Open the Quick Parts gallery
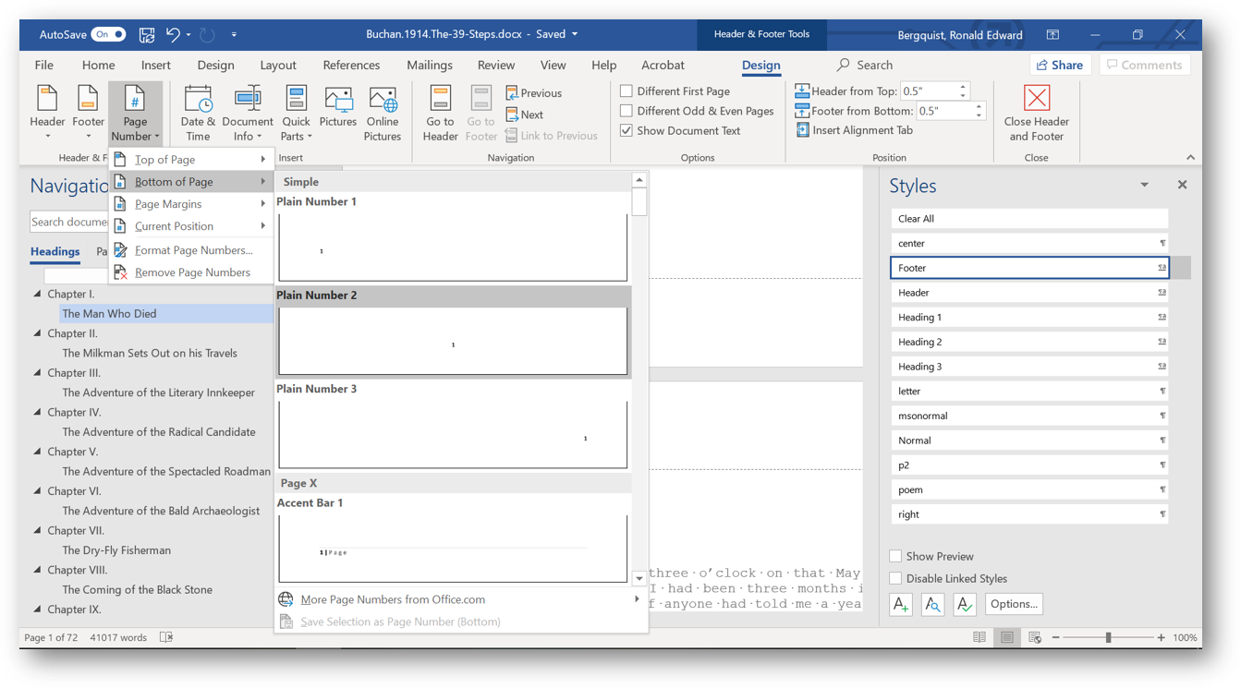Viewport: 1241px width, 688px height. pos(296,111)
